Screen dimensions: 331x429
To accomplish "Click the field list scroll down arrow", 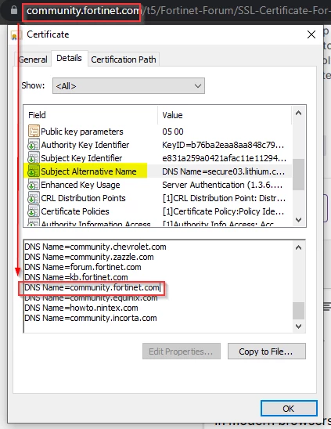I will [298, 219].
